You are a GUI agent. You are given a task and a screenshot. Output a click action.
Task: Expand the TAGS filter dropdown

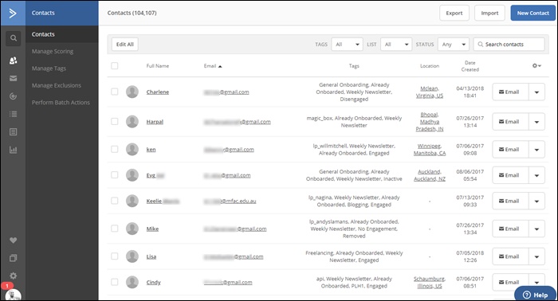pyautogui.click(x=347, y=45)
